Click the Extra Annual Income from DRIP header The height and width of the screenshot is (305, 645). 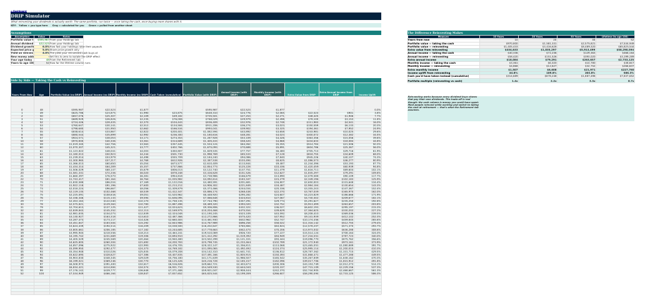336,90
